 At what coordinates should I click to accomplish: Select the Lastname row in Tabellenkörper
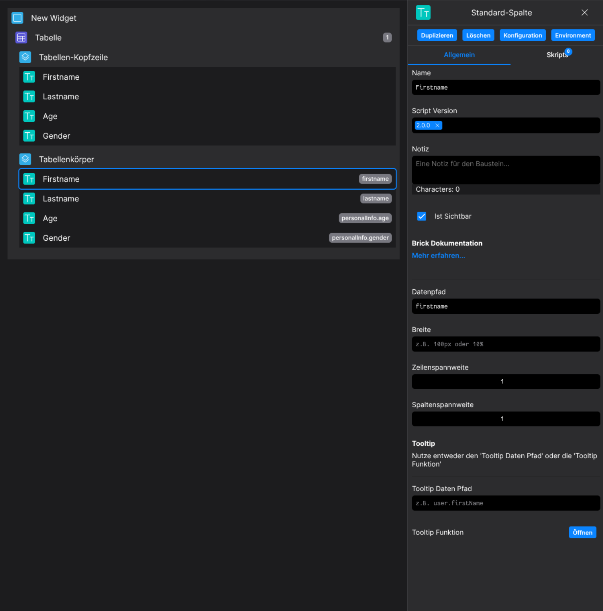157,199
